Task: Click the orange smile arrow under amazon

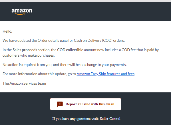Action: (20, 14)
